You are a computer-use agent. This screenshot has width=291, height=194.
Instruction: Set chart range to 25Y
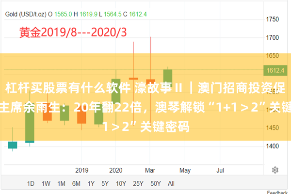point(138,184)
